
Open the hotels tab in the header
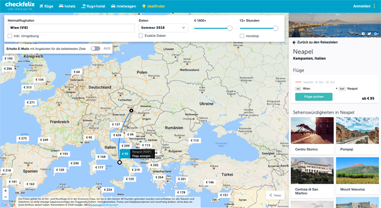(x=67, y=7)
